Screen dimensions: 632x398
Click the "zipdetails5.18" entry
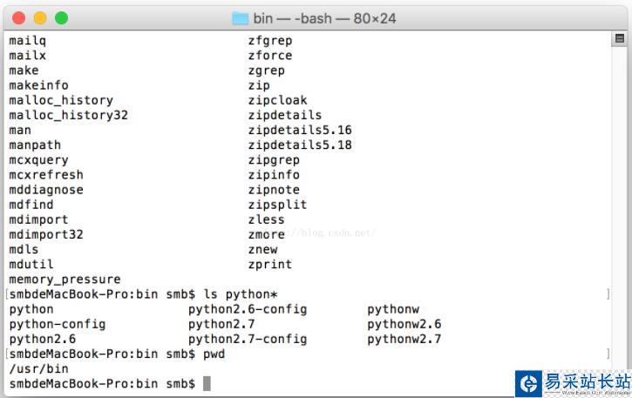click(x=300, y=145)
